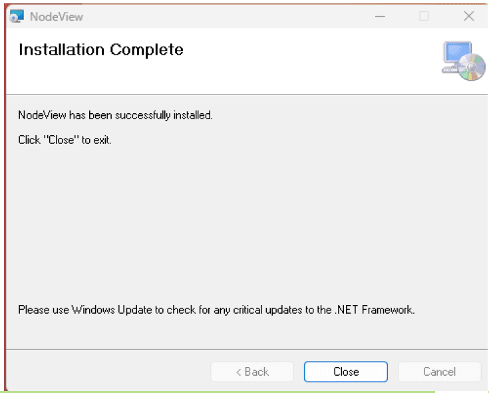Click the NodeView app icon in title bar

(x=17, y=16)
